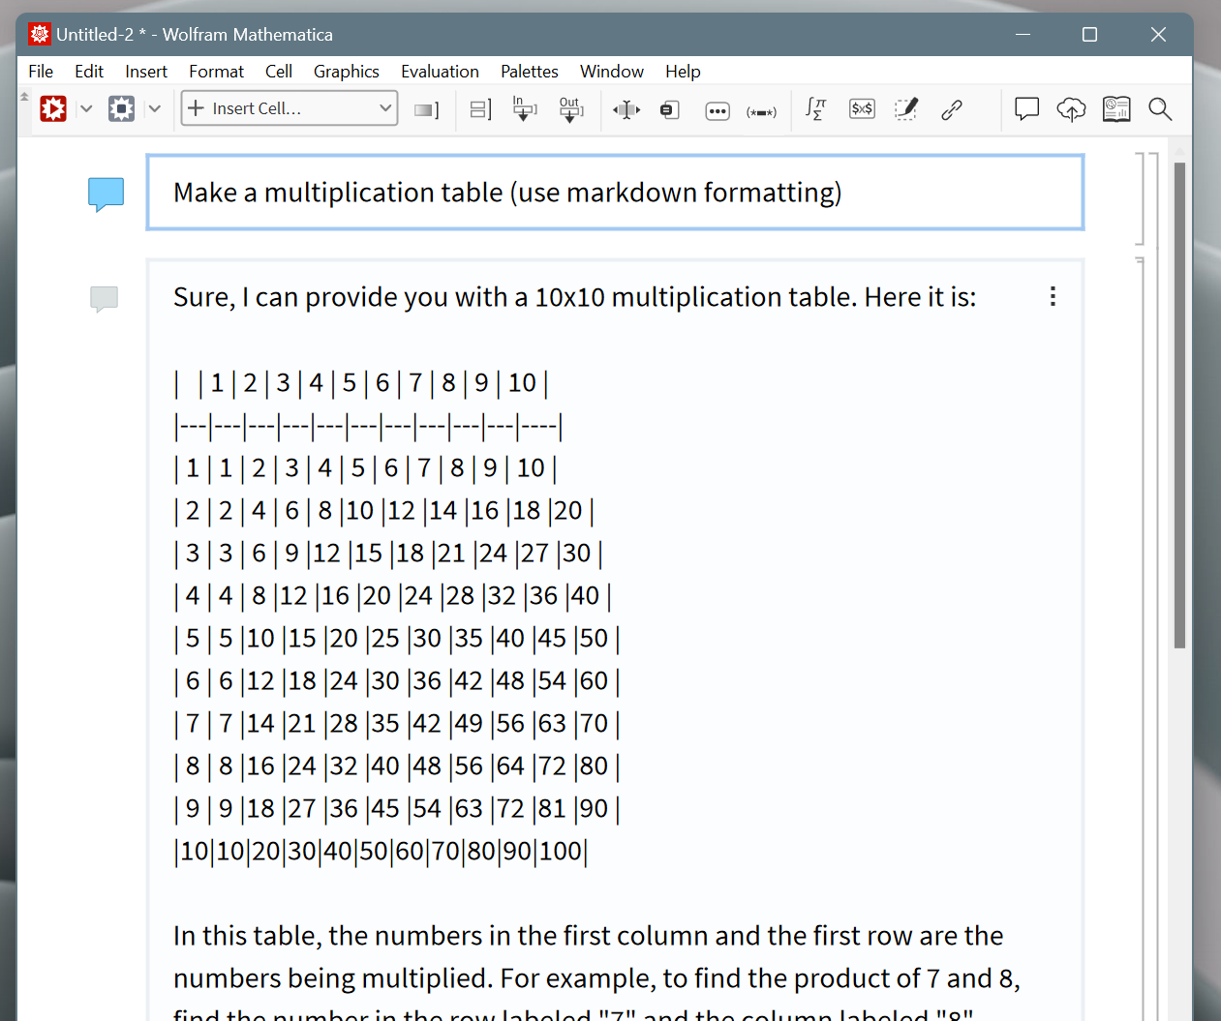Collapse the toolbar using the small arrow at its left edge

[24, 97]
